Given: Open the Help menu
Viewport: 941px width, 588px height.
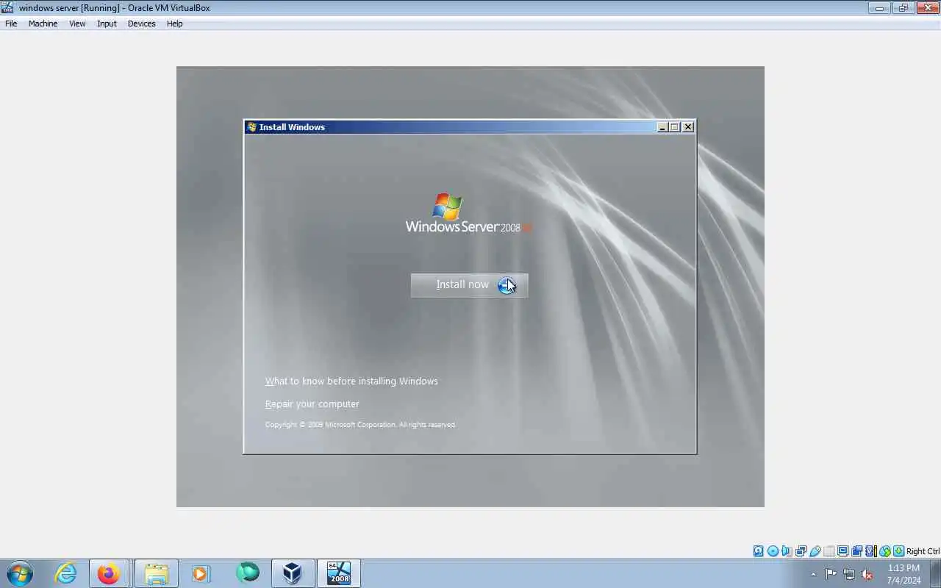Looking at the screenshot, I should coord(174,24).
